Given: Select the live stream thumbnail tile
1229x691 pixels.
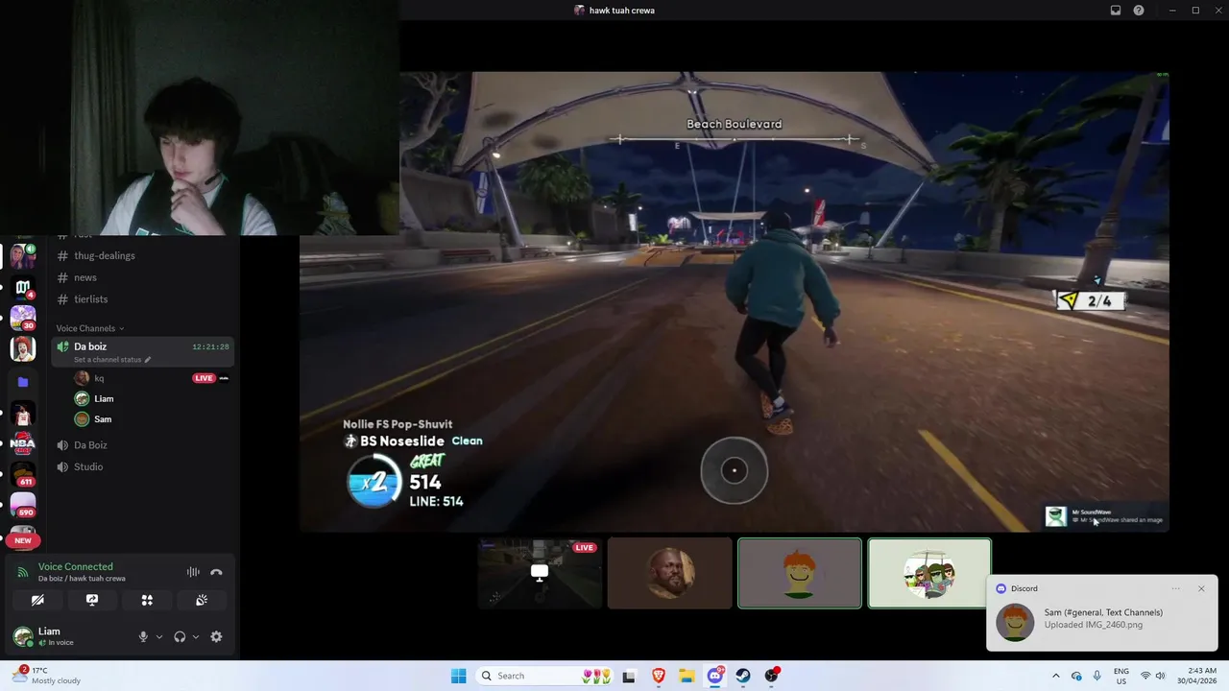Looking at the screenshot, I should click(x=540, y=573).
